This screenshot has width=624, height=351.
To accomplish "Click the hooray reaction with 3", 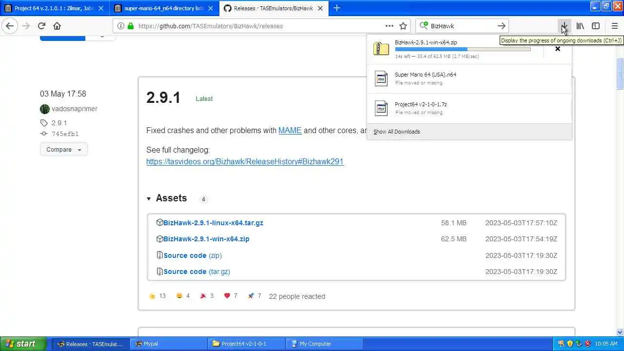I will (207, 296).
